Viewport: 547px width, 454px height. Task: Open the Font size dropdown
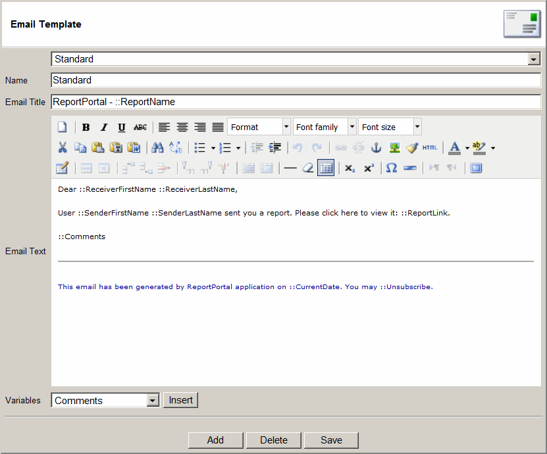(x=390, y=127)
